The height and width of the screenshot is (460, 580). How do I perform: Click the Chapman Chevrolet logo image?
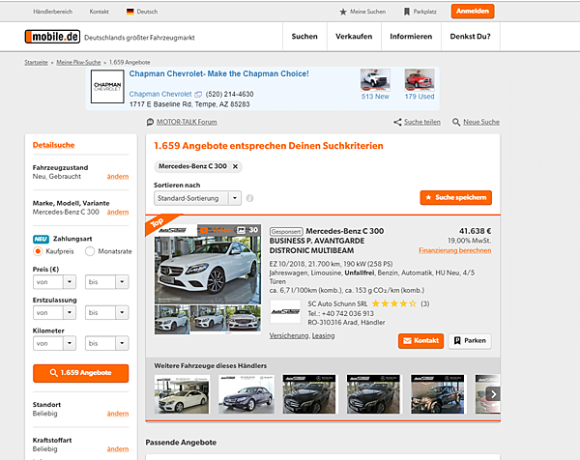[107, 87]
